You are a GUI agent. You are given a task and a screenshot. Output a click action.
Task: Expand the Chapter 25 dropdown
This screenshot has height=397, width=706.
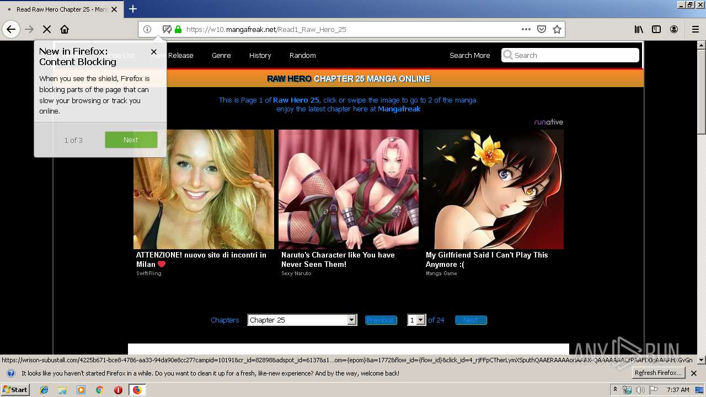302,320
